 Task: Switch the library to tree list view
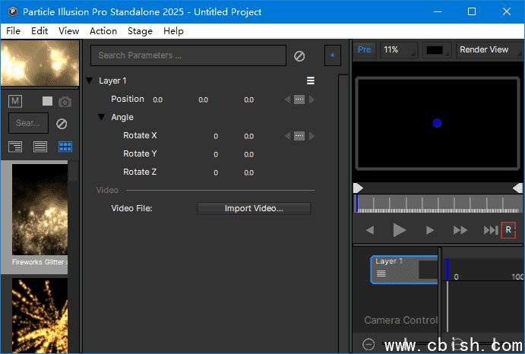pos(16,147)
